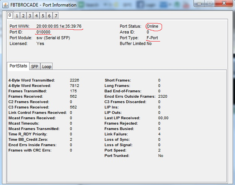Switch to port tab 2
This screenshot has width=235, height=185.
click(23, 16)
